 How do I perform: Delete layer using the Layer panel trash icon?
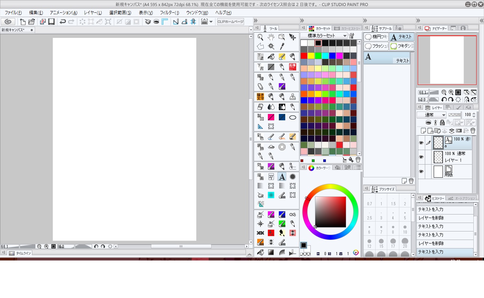pyautogui.click(x=472, y=131)
